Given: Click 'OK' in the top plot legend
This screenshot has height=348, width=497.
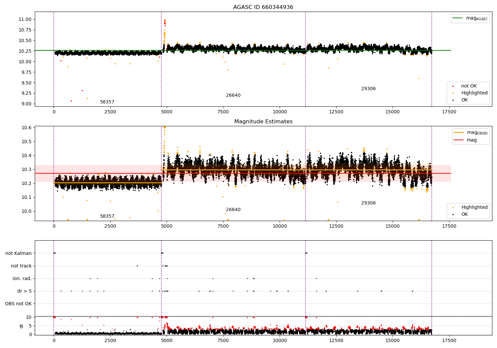Looking at the screenshot, I should 461,100.
